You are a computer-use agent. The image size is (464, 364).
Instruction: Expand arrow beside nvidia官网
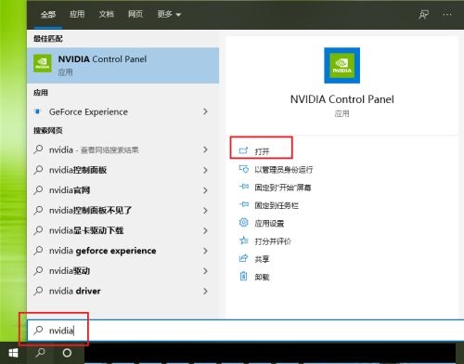205,190
